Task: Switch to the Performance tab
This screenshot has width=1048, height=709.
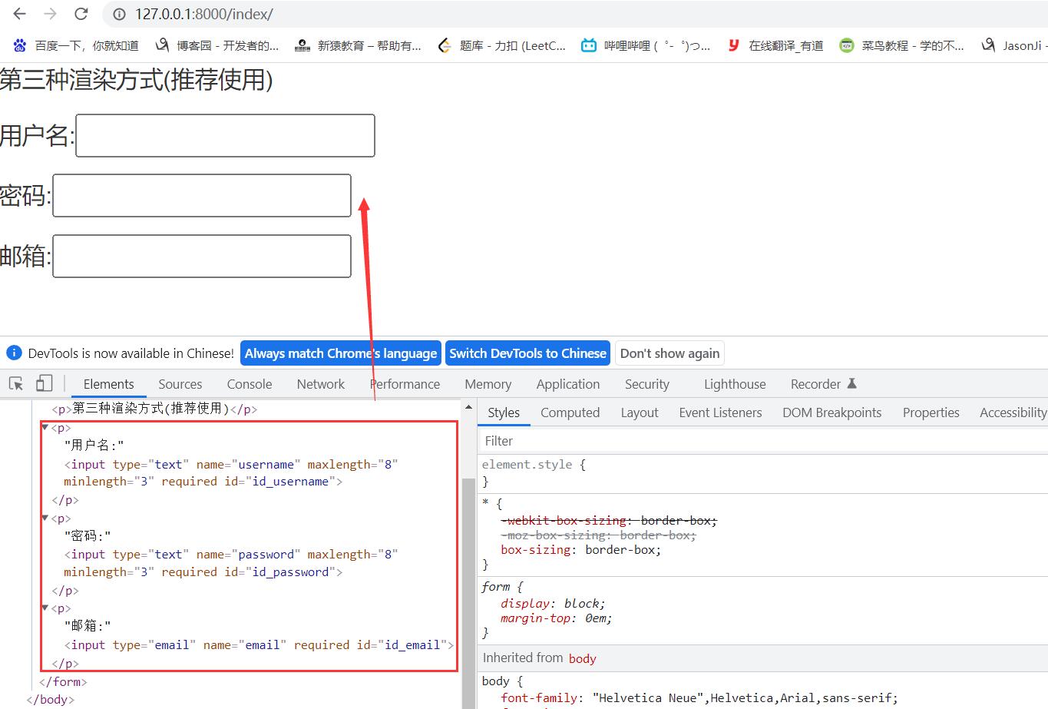Action: coord(405,384)
